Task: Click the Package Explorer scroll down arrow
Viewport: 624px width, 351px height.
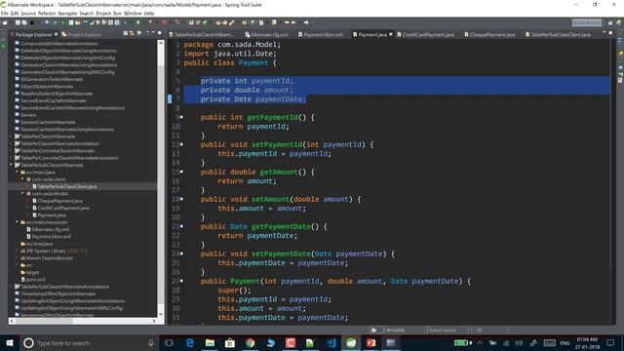Action: click(161, 314)
